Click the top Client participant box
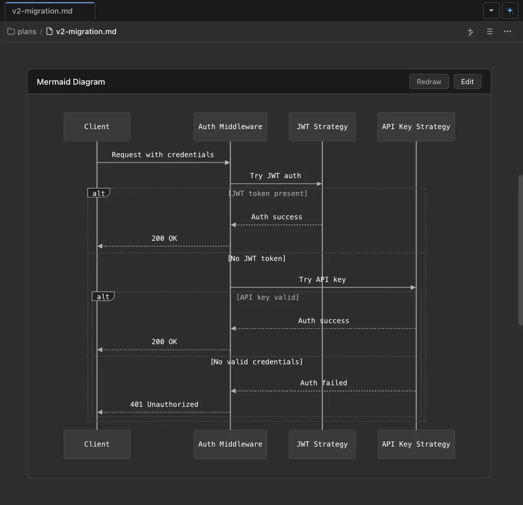The image size is (523, 505). [x=97, y=126]
